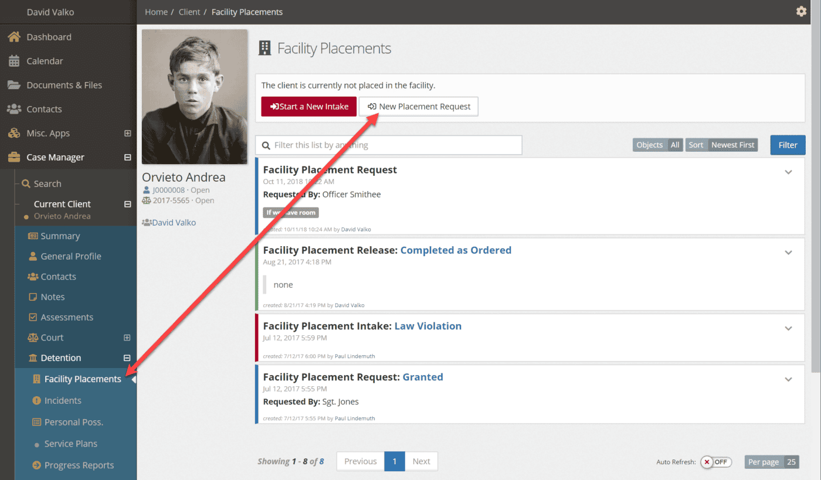Click the Case Manager briefcase icon
Image resolution: width=821 pixels, height=480 pixels.
14,157
